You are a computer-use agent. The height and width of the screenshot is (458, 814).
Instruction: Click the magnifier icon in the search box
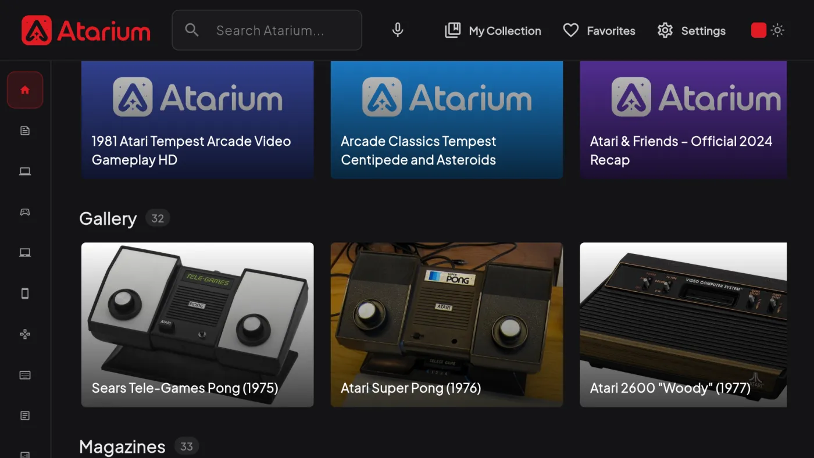click(192, 30)
